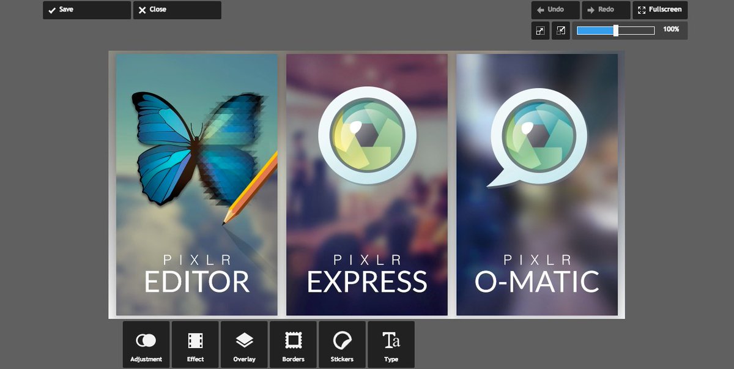Viewport: 734px width, 369px height.
Task: Select the Pixlr O-Matic card
Action: point(537,185)
